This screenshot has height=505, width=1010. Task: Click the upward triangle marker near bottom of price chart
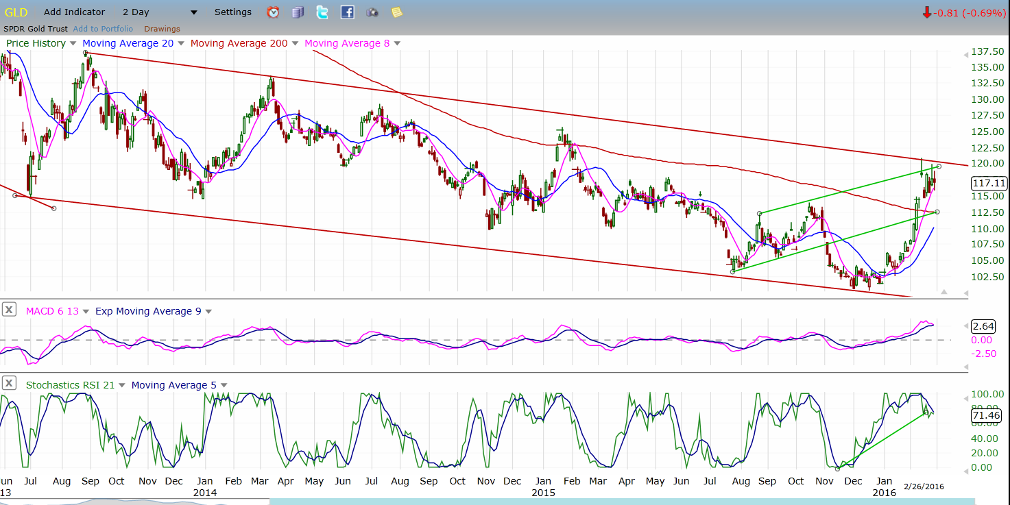tap(944, 292)
